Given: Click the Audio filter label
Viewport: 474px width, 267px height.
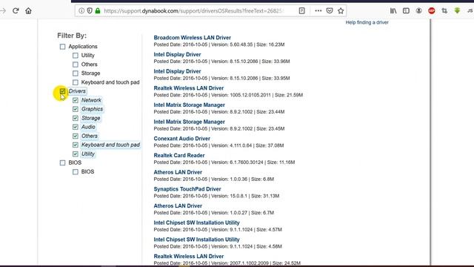Looking at the screenshot, I should 88,127.
